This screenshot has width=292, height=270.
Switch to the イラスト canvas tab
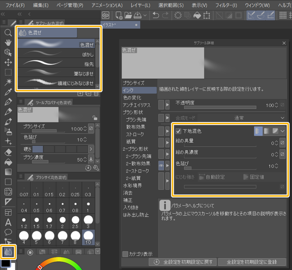pos(120,25)
